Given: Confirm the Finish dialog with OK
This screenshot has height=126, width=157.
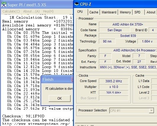Looking at the screenshot, I should click(60, 98).
